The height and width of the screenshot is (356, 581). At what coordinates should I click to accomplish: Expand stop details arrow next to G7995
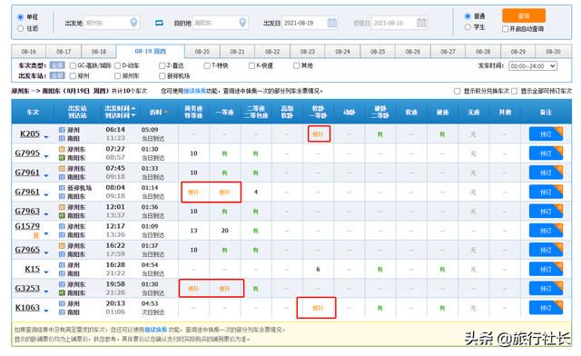pos(46,156)
